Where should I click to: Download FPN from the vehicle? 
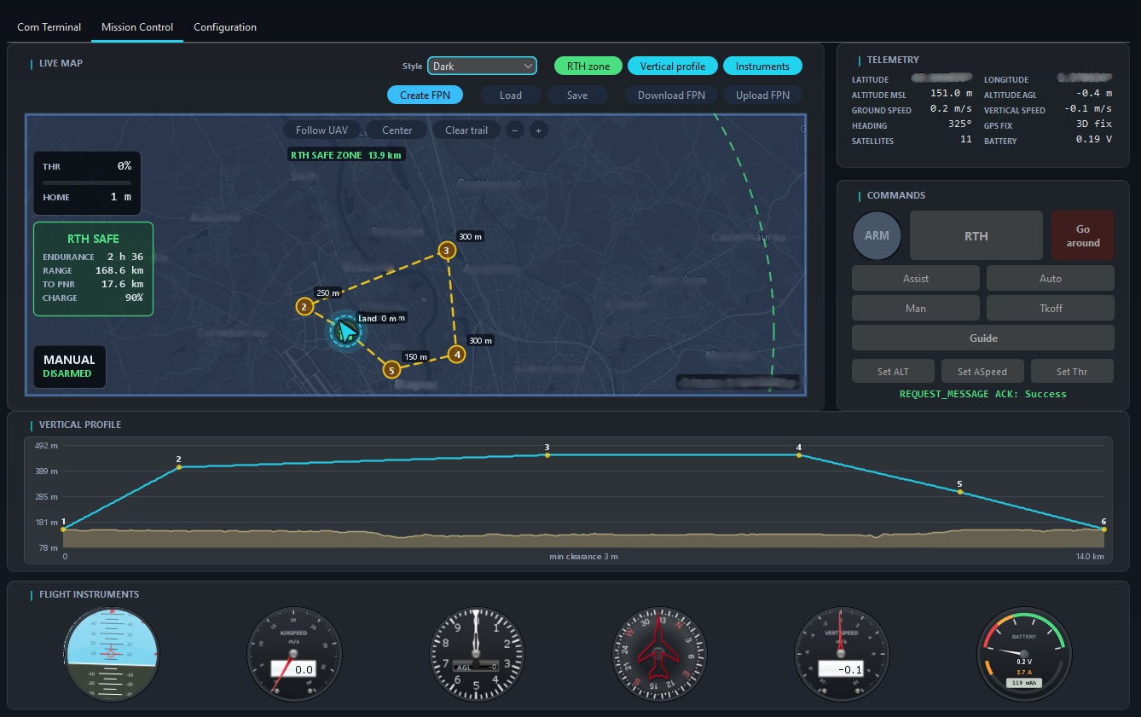pyautogui.click(x=671, y=95)
